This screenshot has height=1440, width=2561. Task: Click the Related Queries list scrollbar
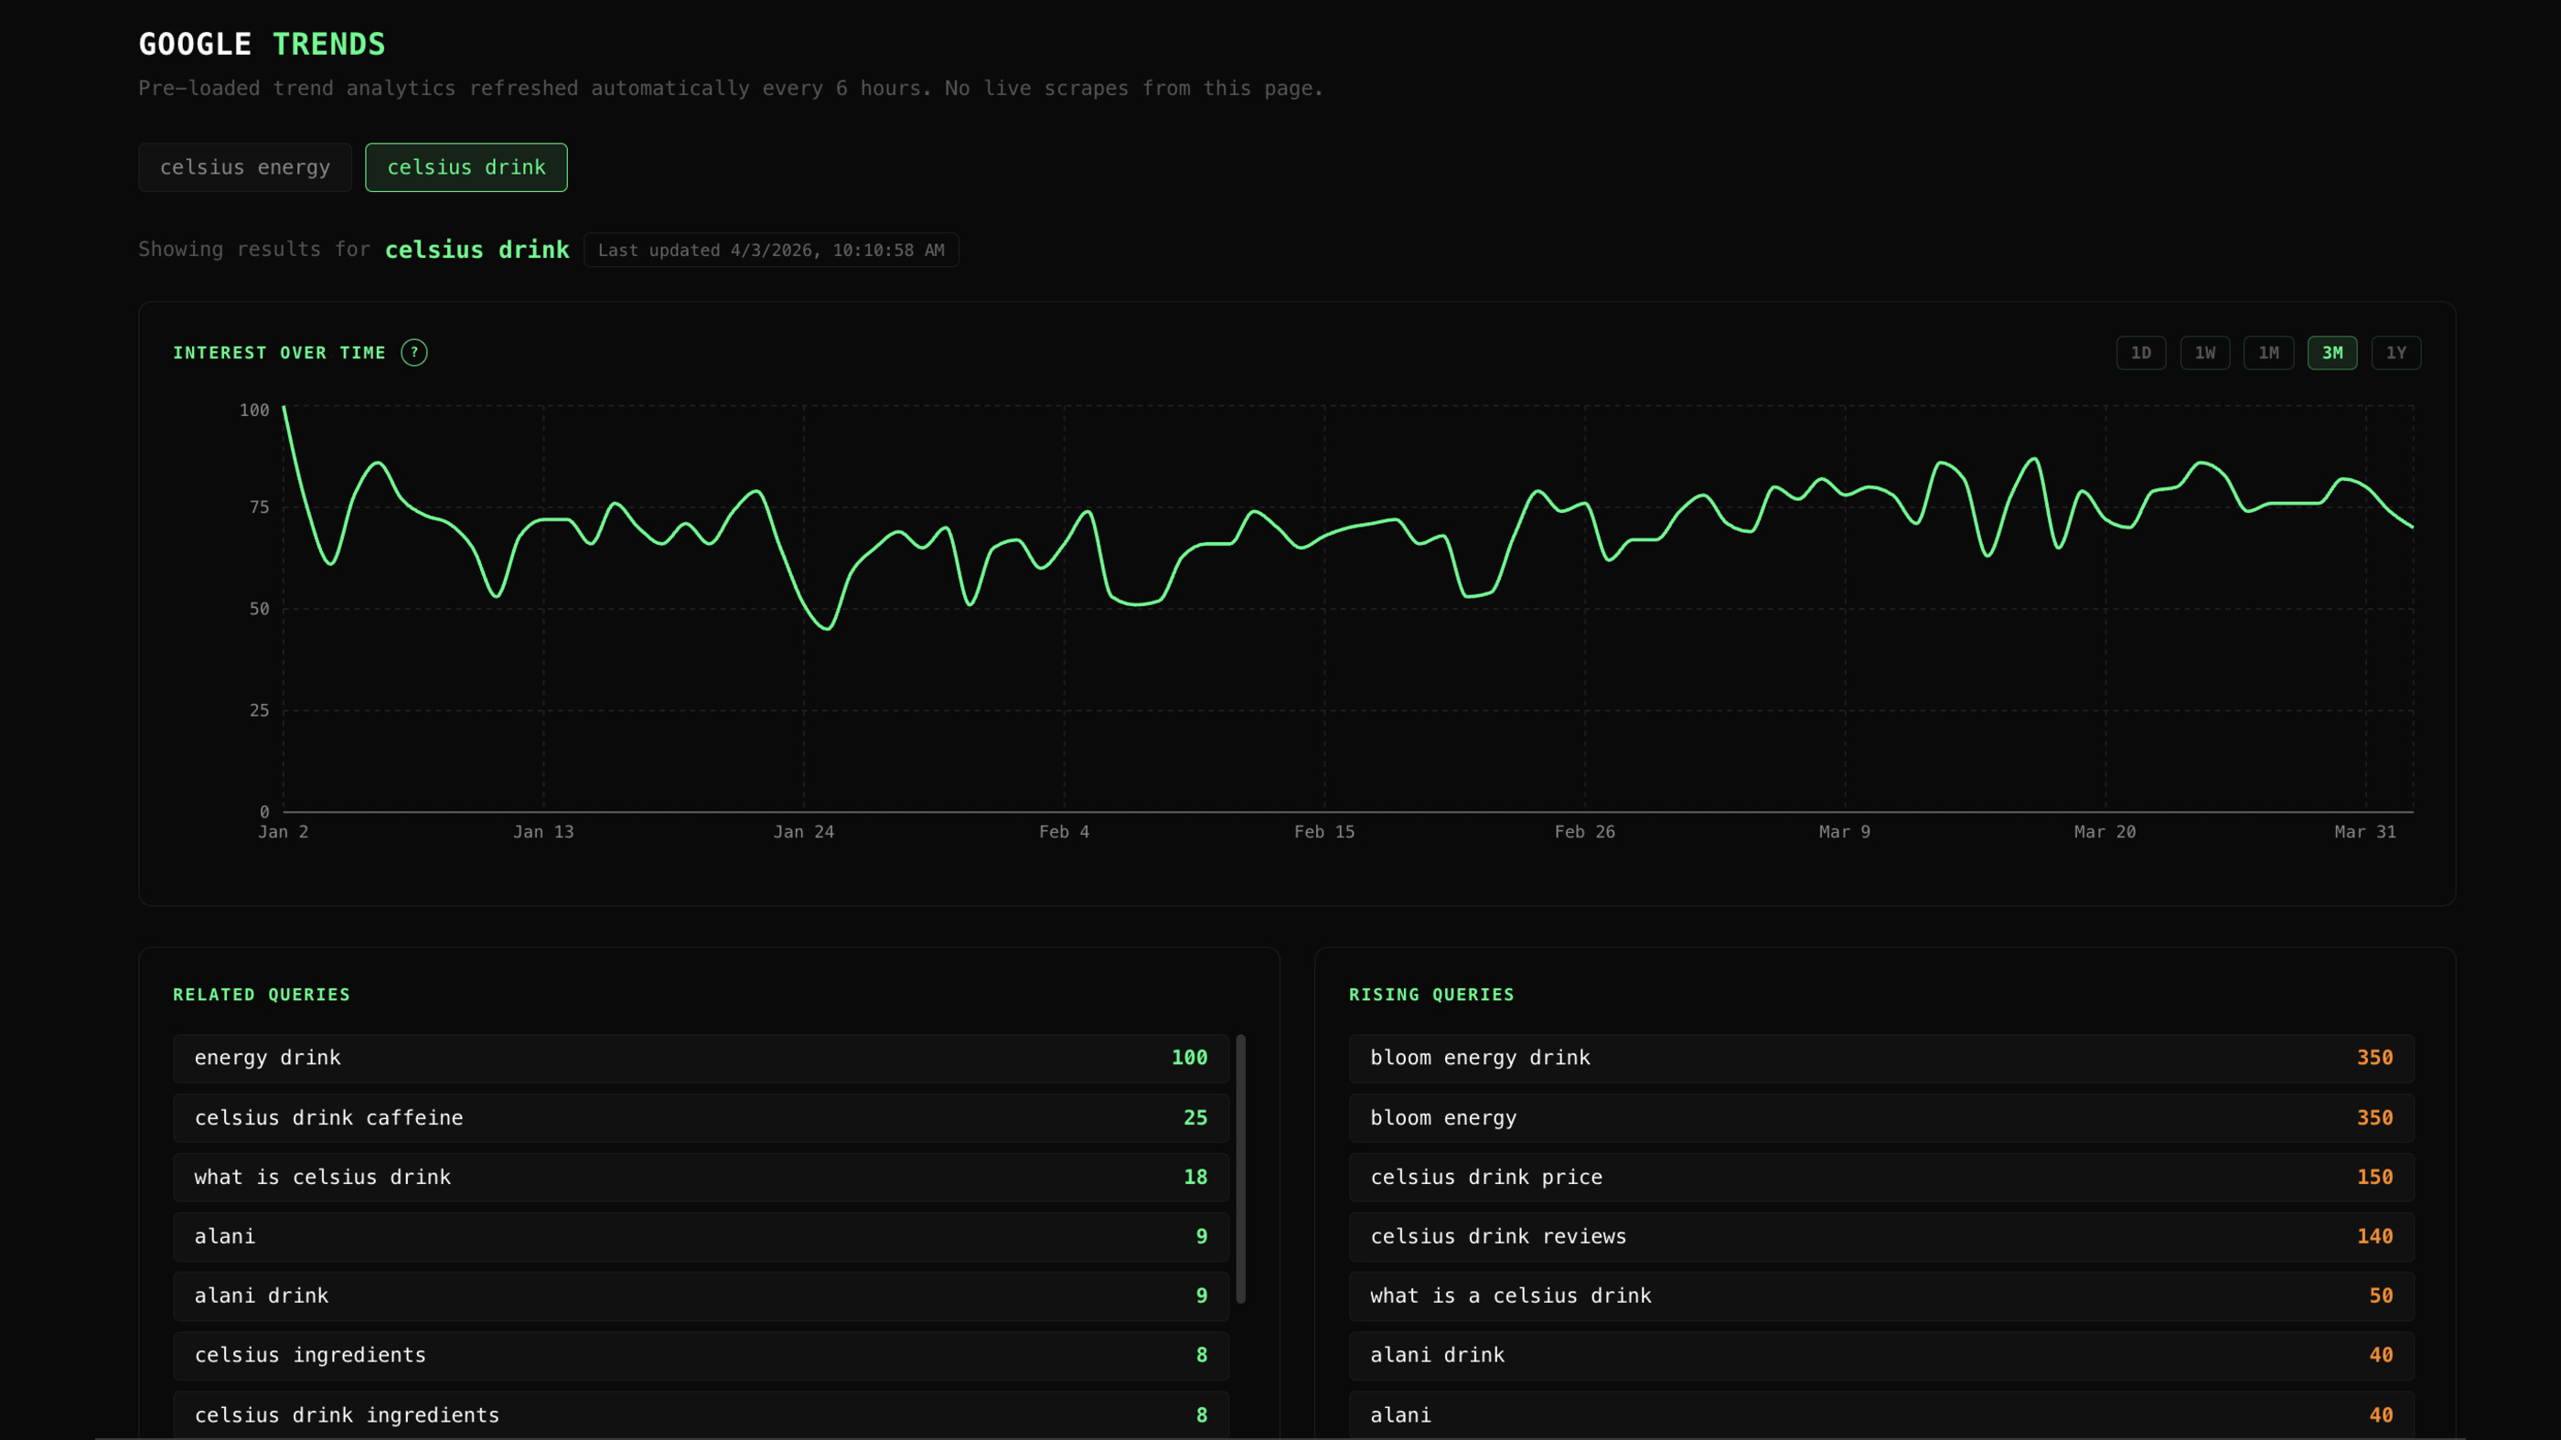(1239, 1168)
